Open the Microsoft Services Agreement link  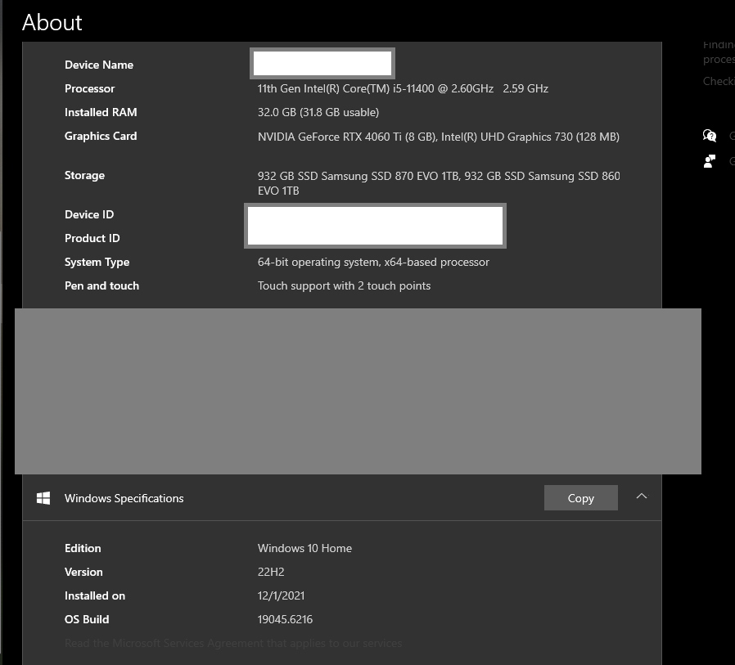(233, 644)
